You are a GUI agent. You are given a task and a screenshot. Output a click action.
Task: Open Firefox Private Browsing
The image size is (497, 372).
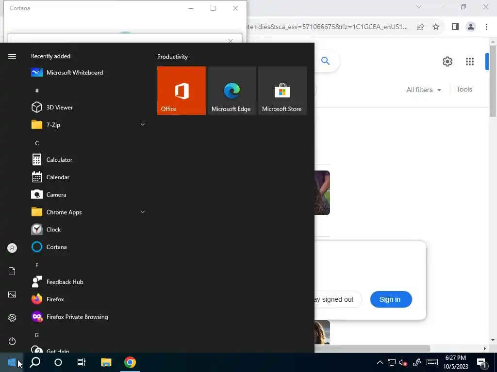point(88,317)
